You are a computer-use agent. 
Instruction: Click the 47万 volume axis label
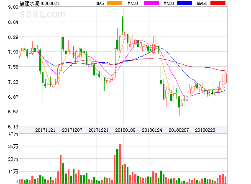point(13,134)
